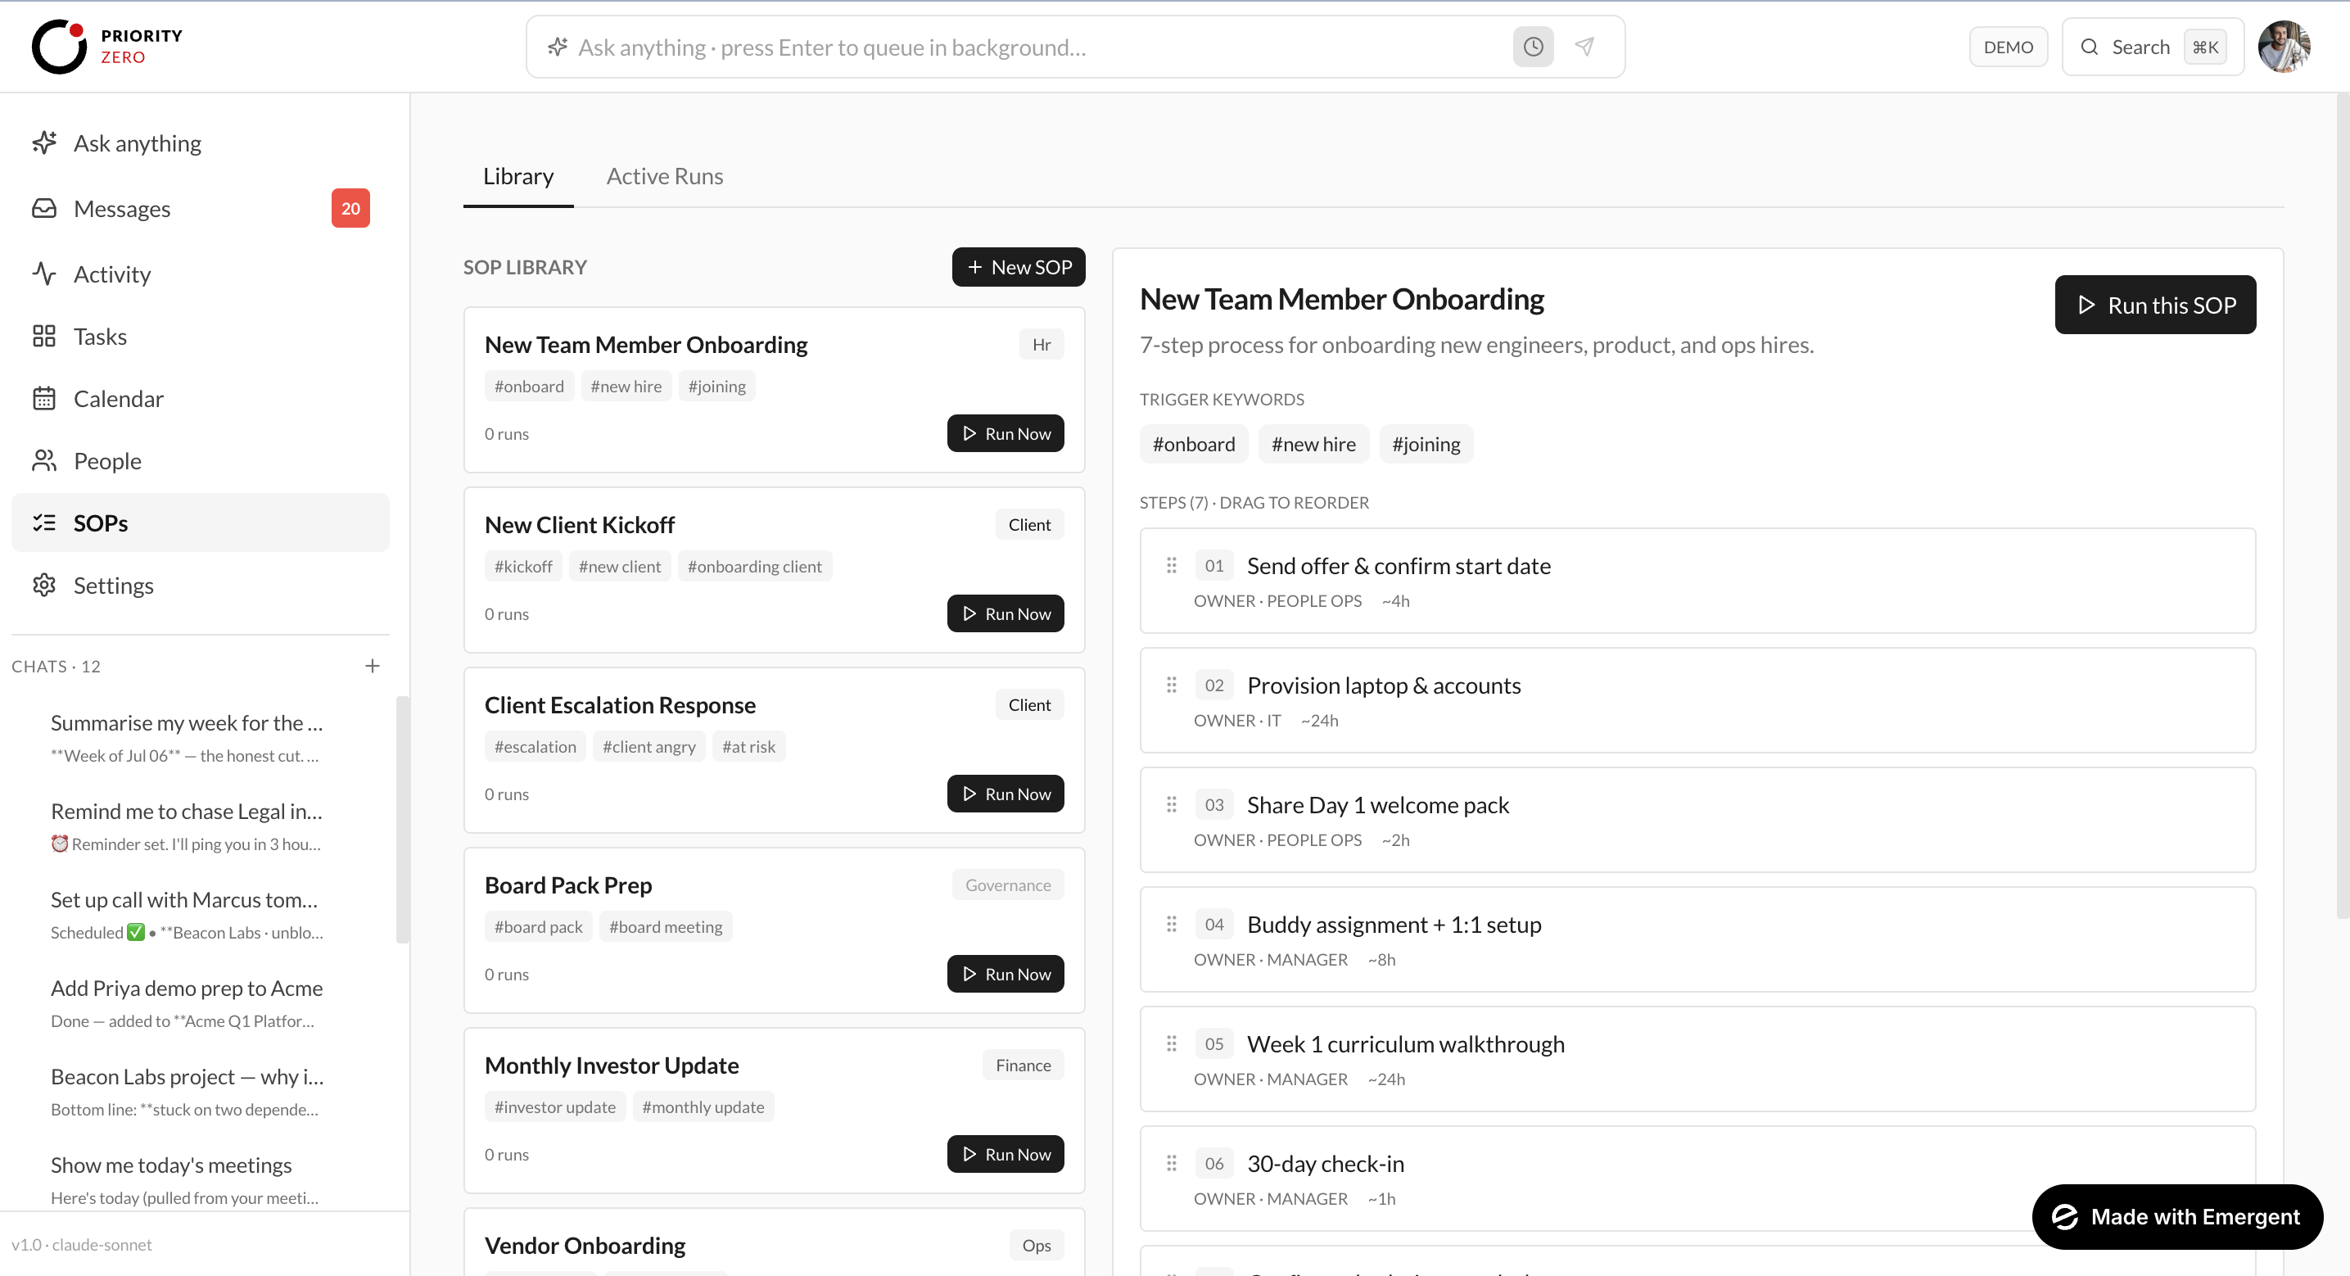Grab drag handle for Week 1 curriculum step
The height and width of the screenshot is (1276, 2350).
1172,1044
